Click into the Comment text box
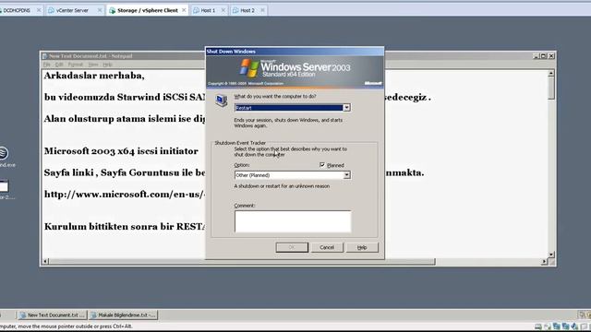Viewport: 591px width, 332px height. [293, 221]
